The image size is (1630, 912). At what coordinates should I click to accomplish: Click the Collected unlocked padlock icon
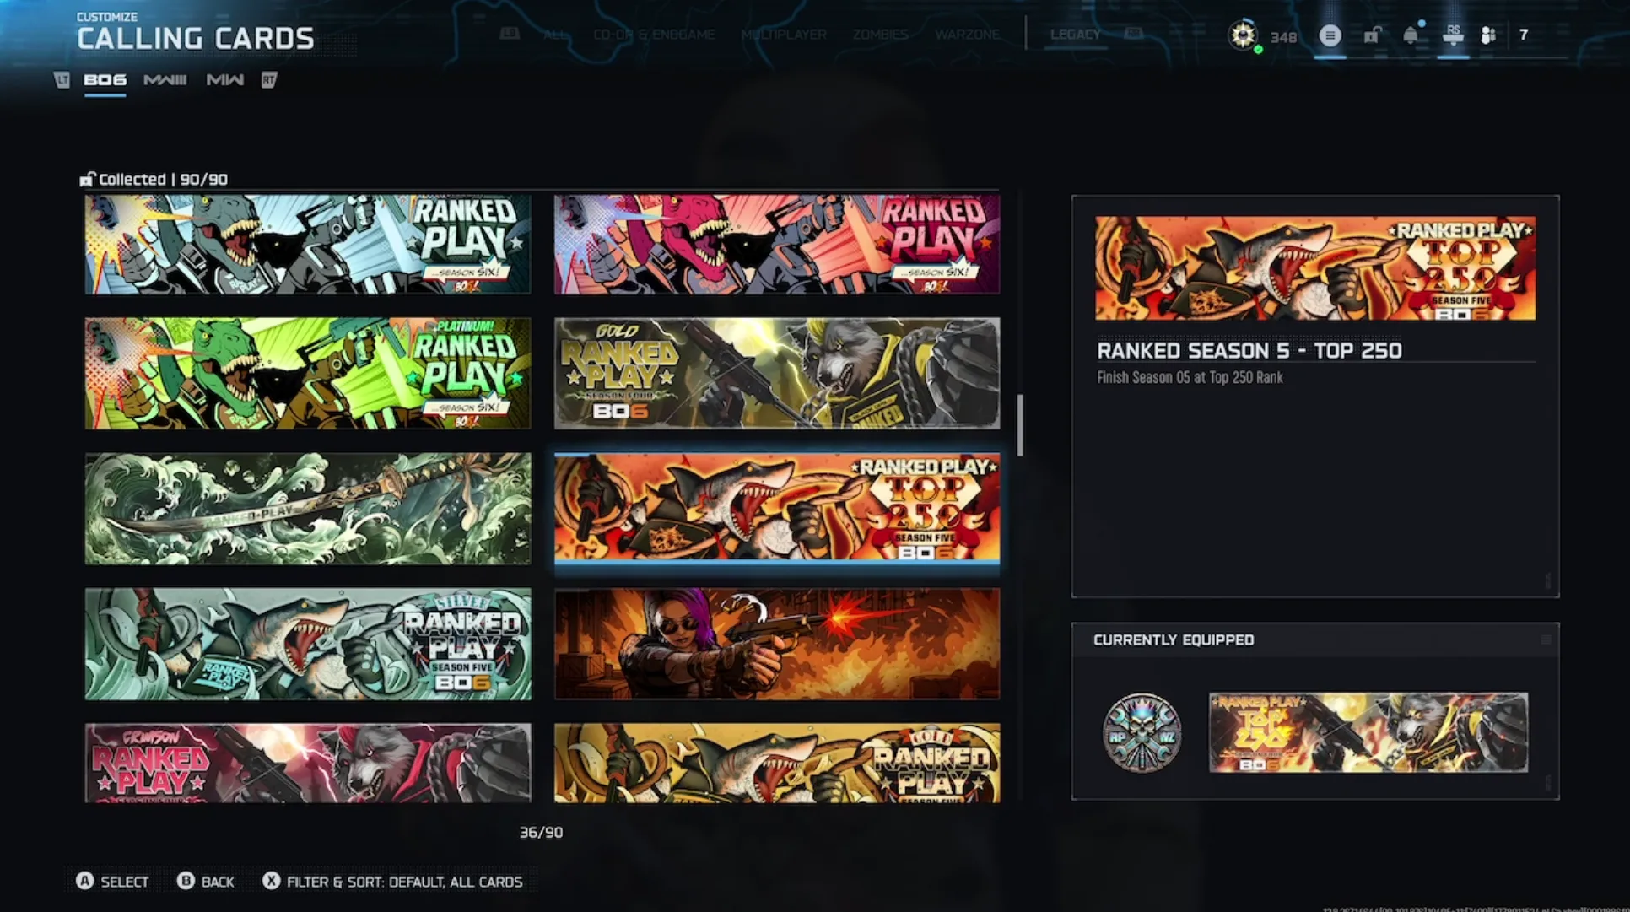pos(87,179)
